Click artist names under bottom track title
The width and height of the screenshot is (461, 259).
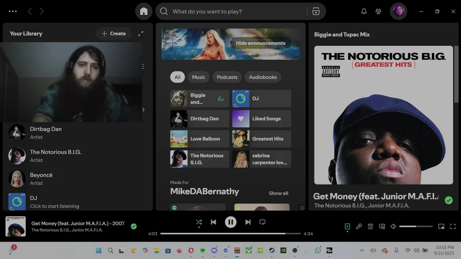point(67,230)
